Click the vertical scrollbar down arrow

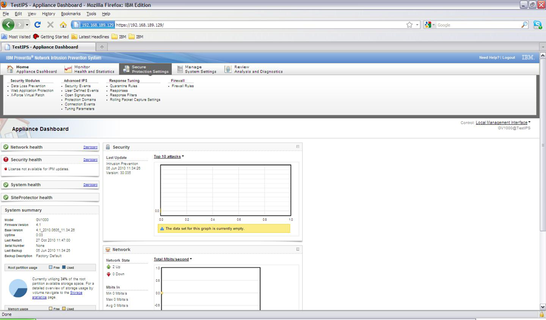[542, 307]
